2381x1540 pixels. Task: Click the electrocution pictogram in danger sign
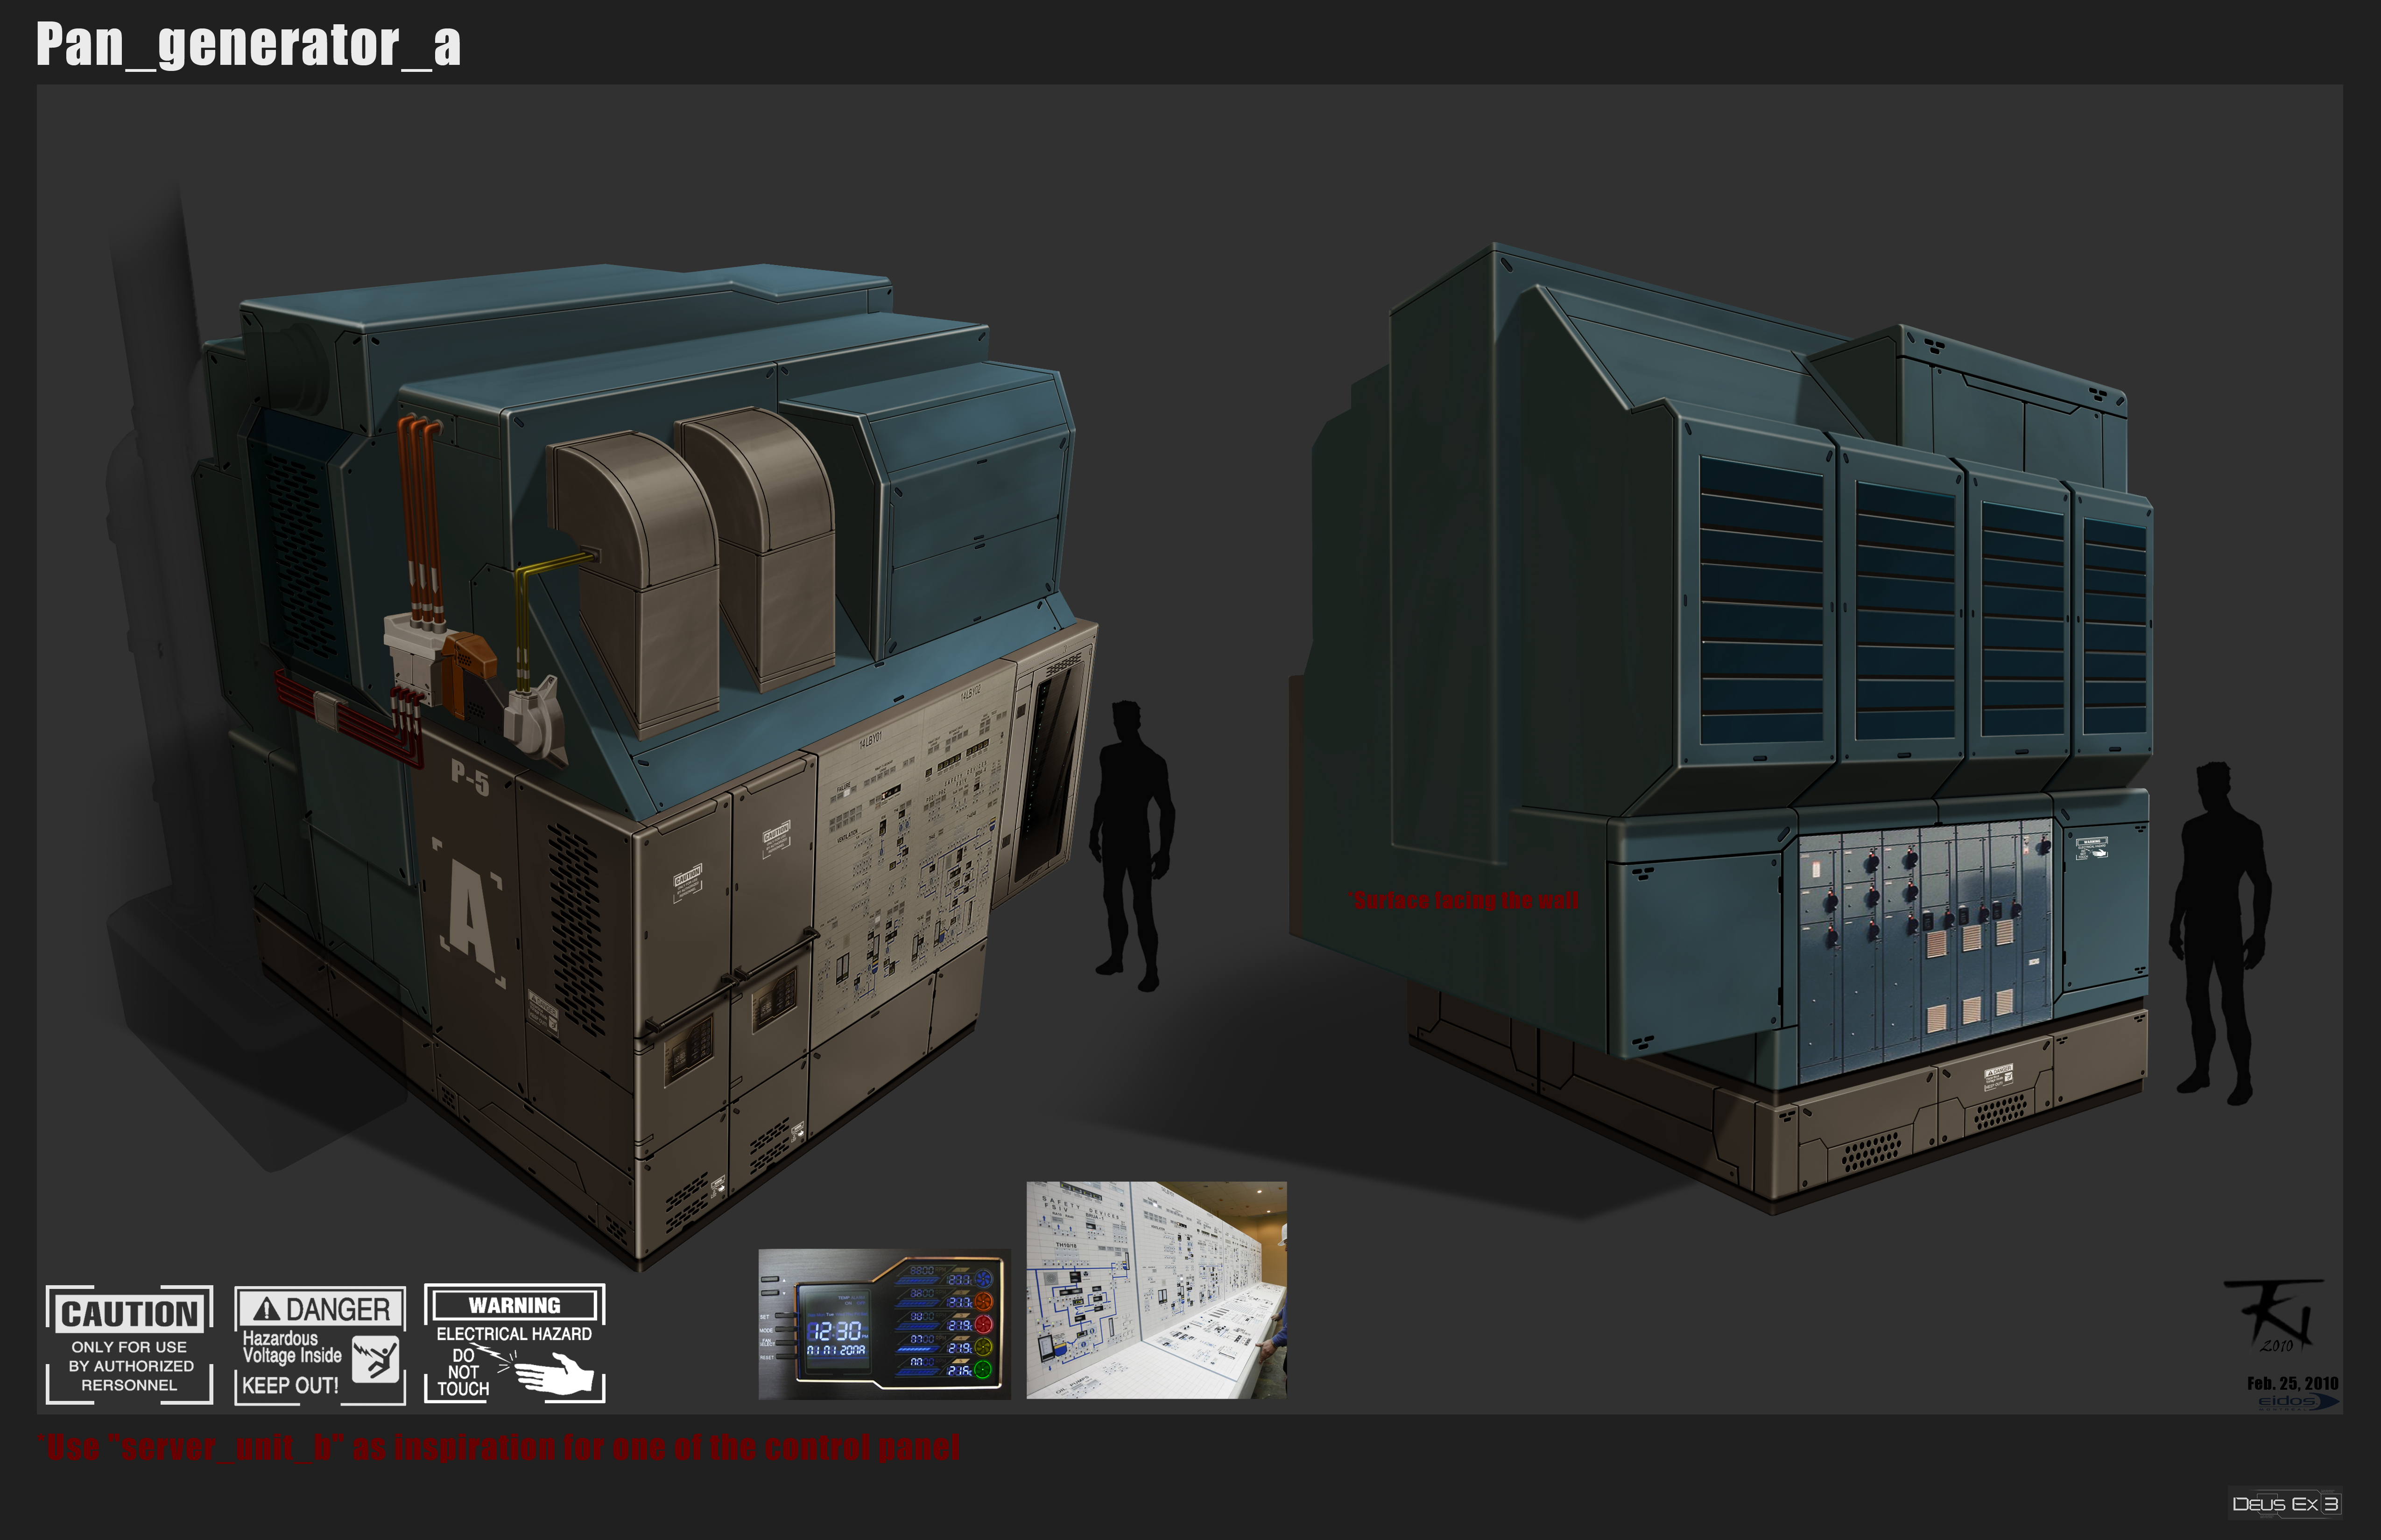click(376, 1358)
